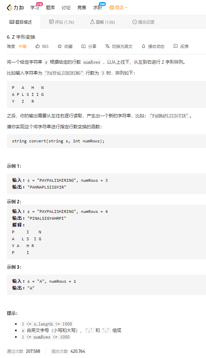This screenshot has width=206, height=358.
Task: Open the 题库 menu item
Action: [50, 8]
